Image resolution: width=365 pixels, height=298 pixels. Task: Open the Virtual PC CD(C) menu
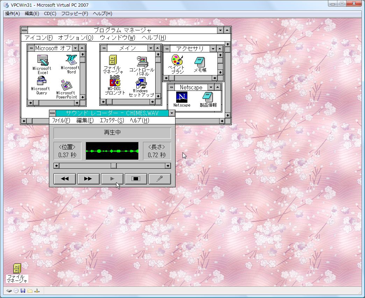click(50, 14)
